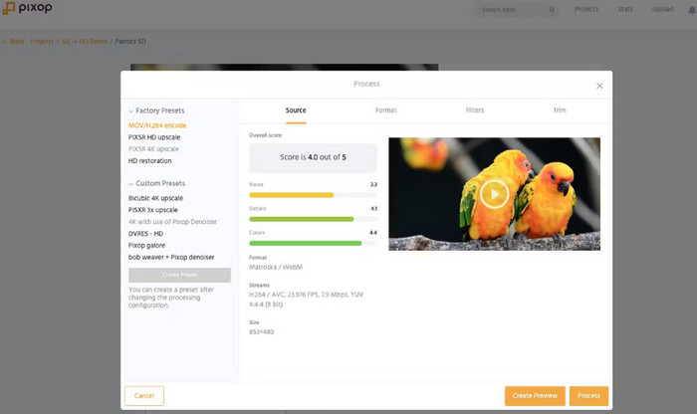The image size is (697, 414).
Task: Select Bicubic 4K upscale preset
Action: click(x=155, y=198)
